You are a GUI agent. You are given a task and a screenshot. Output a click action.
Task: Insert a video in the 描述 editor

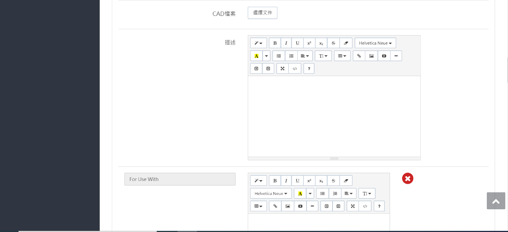point(384,56)
